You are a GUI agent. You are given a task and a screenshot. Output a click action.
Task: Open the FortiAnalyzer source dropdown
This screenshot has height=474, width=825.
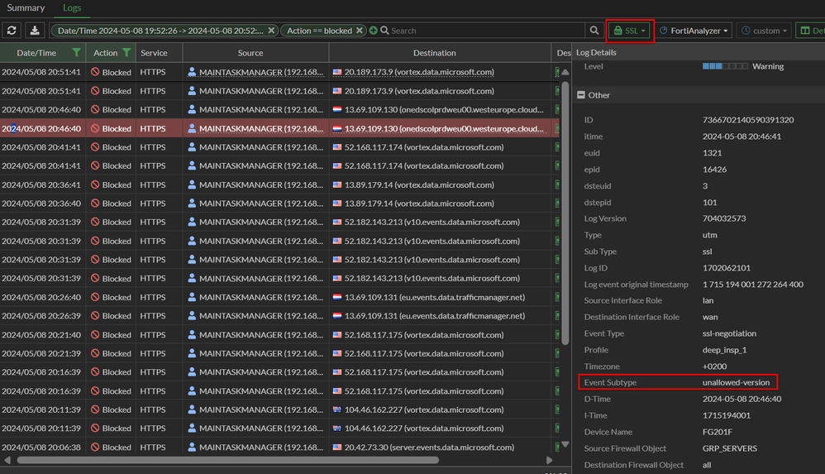tap(694, 31)
